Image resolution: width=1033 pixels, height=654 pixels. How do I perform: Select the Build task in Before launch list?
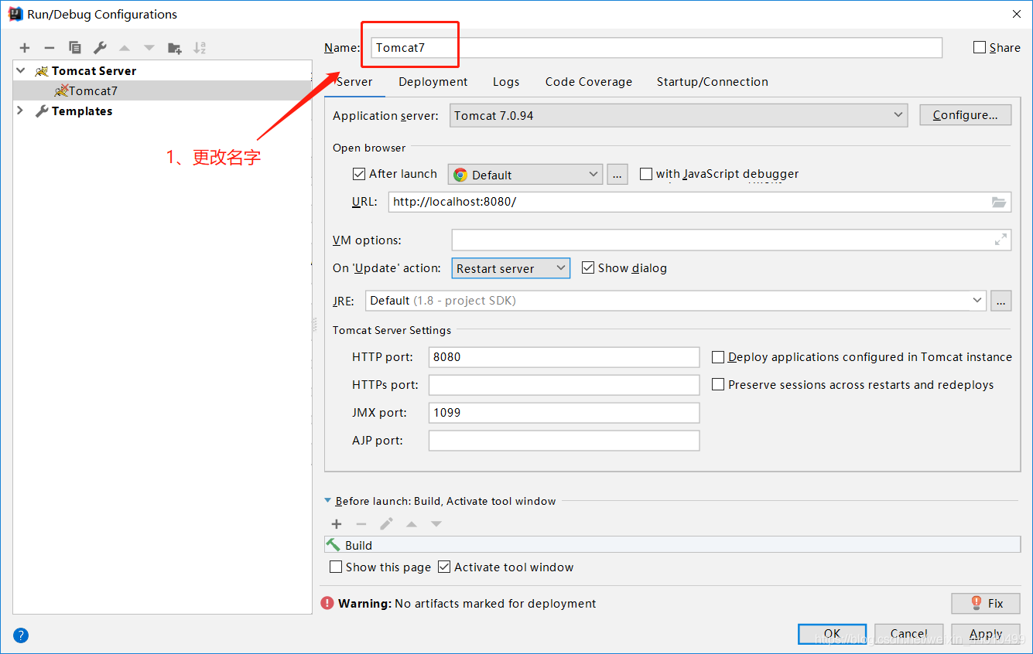pyautogui.click(x=672, y=545)
